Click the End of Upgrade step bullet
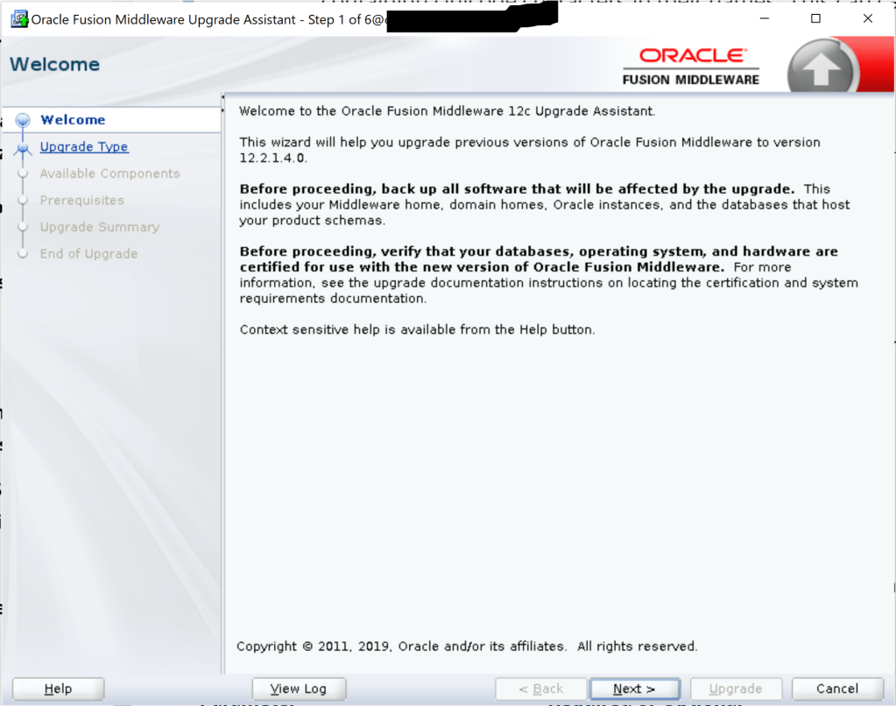Image resolution: width=896 pixels, height=706 pixels. (24, 254)
